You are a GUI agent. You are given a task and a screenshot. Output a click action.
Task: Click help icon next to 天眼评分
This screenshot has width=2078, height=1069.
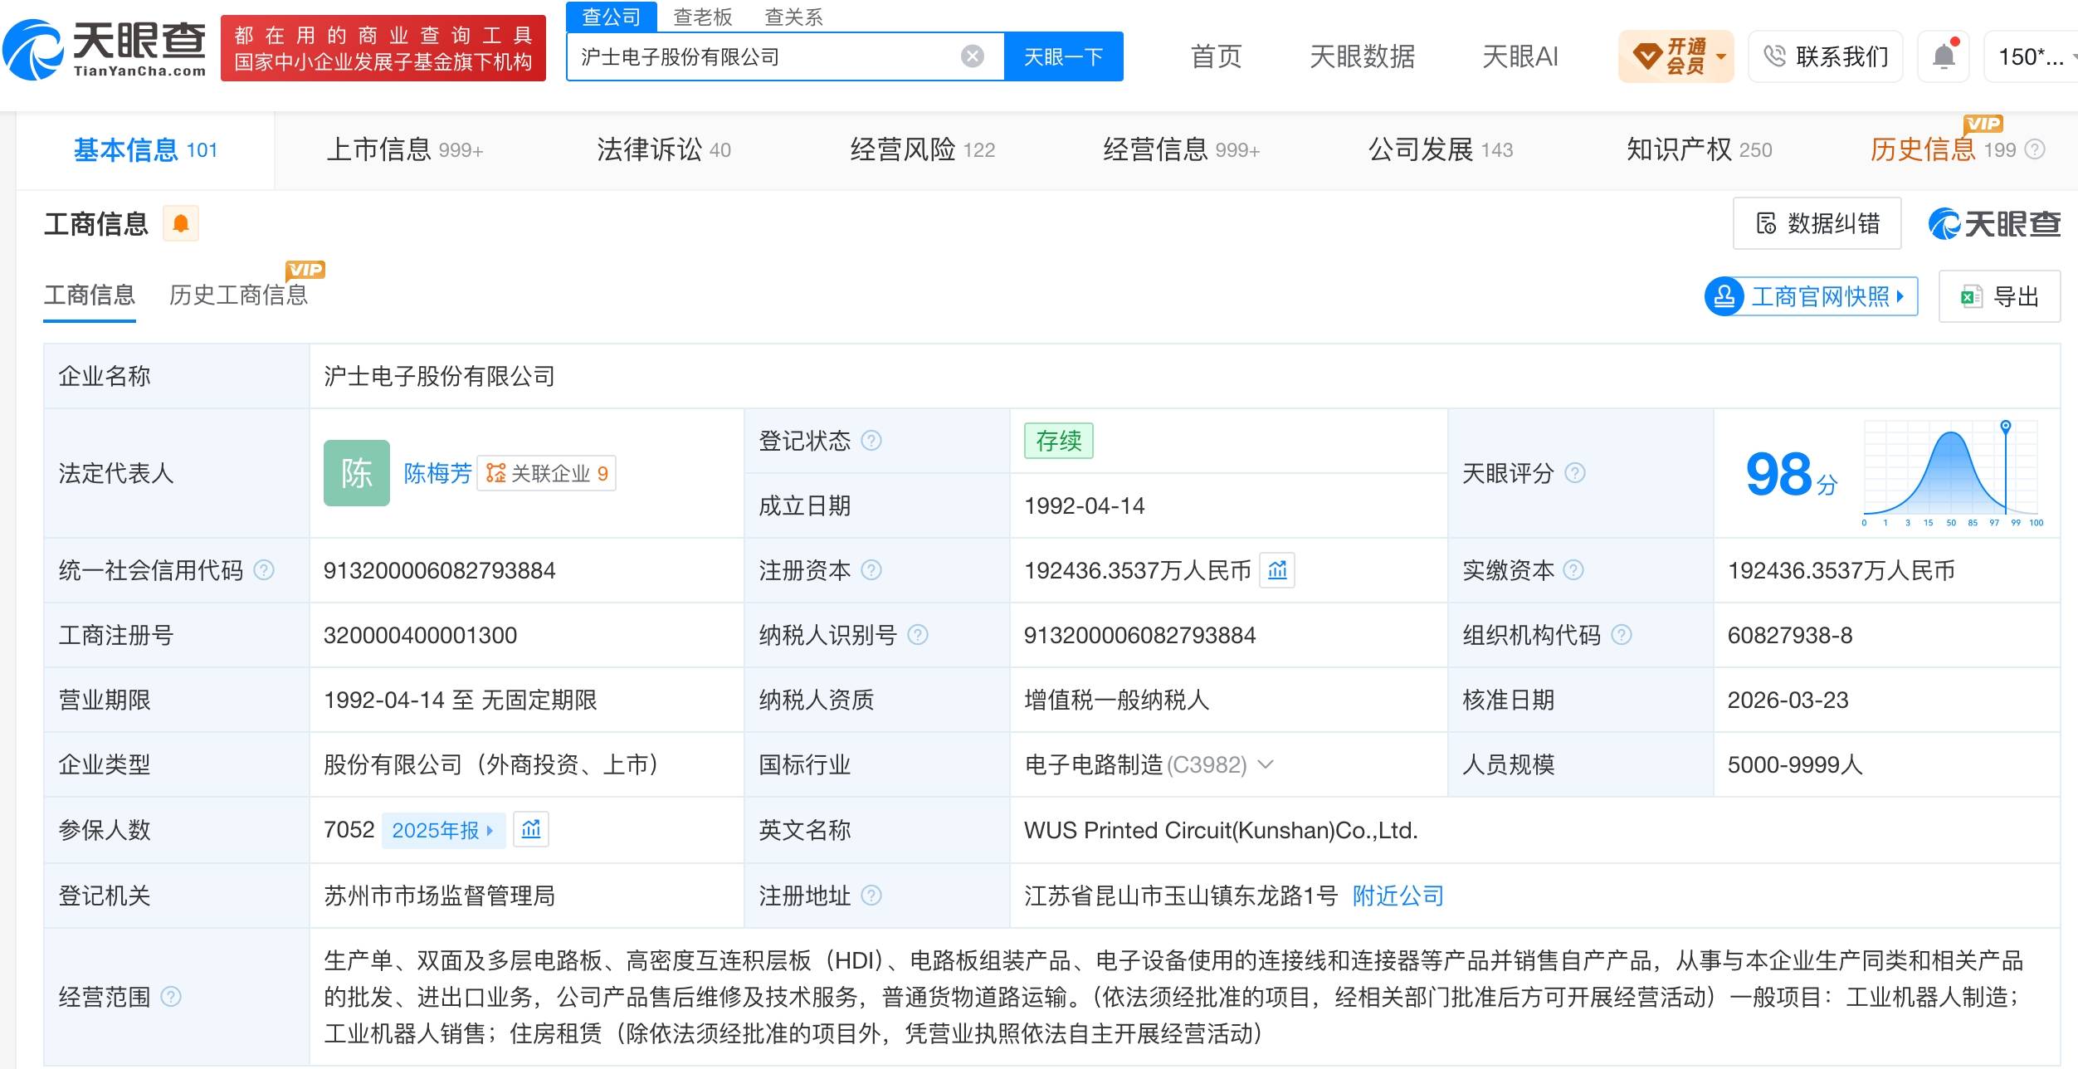click(1574, 473)
